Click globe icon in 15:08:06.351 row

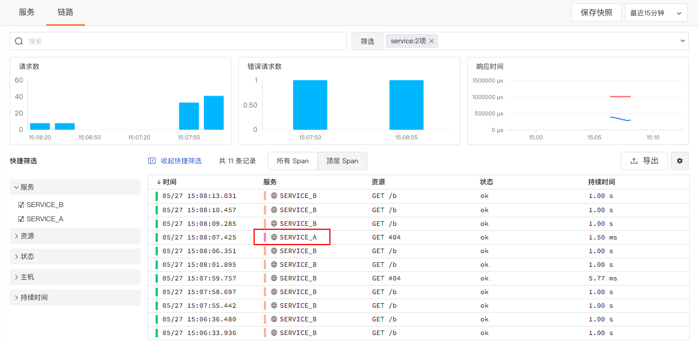pos(274,251)
